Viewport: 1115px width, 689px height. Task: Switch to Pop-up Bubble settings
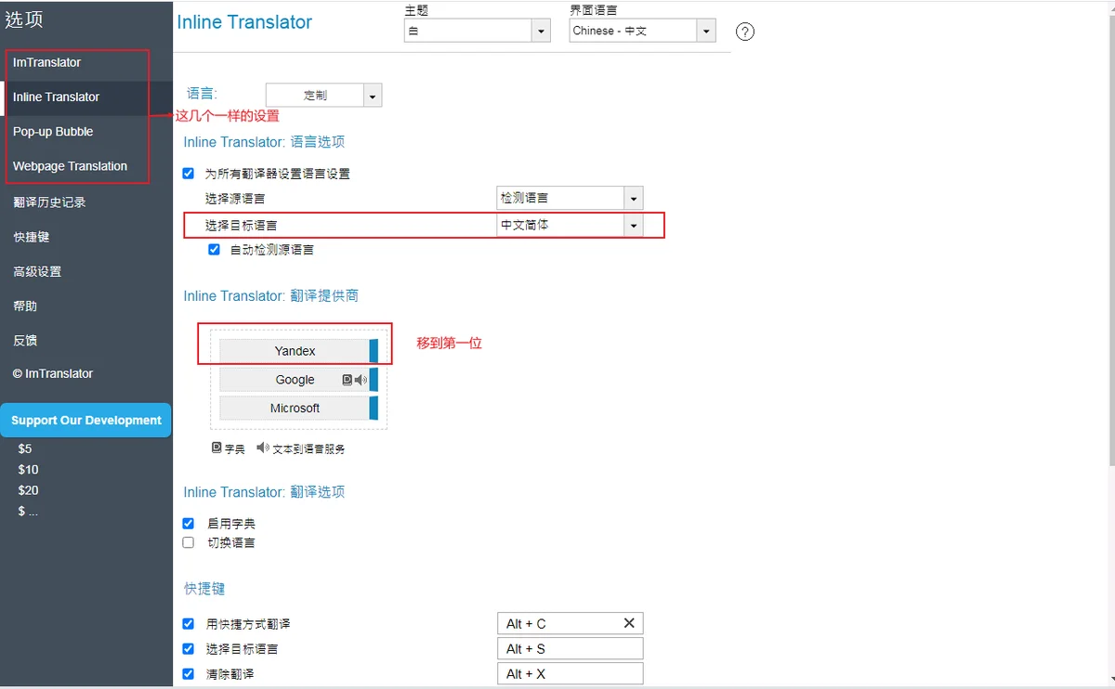point(53,132)
